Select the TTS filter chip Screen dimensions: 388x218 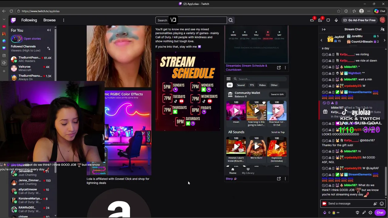(252, 85)
